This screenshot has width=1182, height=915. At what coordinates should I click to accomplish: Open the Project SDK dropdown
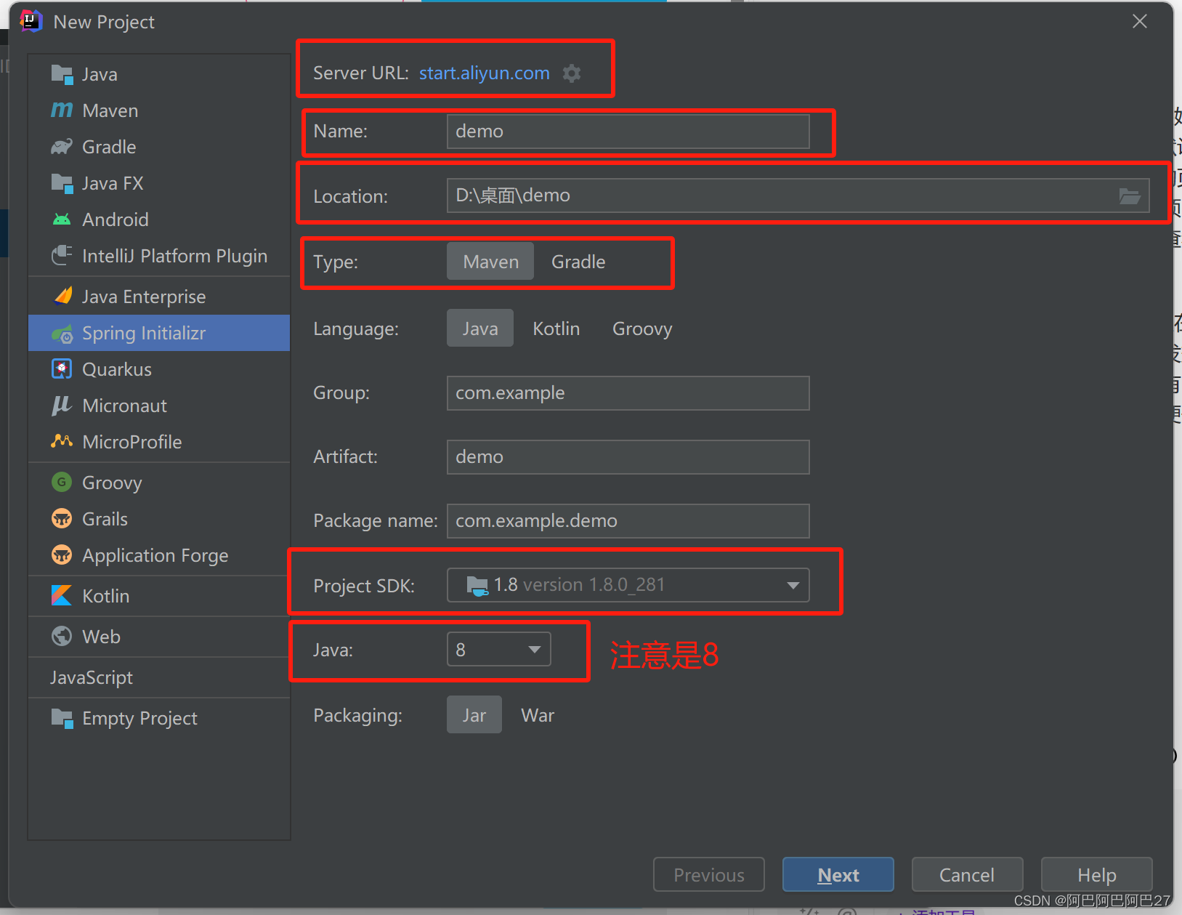pyautogui.click(x=628, y=585)
